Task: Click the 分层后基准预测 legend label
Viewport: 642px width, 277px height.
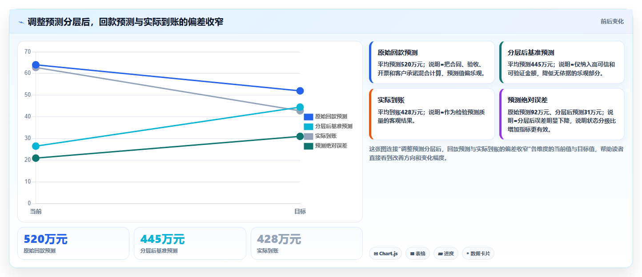Action: pyautogui.click(x=334, y=127)
